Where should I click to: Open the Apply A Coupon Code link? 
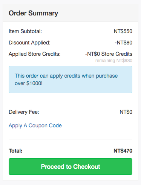pyautogui.click(x=35, y=126)
